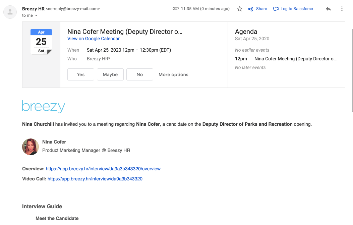353x225 pixels.
Task: Open View on Google Calendar link
Action: pyautogui.click(x=94, y=39)
